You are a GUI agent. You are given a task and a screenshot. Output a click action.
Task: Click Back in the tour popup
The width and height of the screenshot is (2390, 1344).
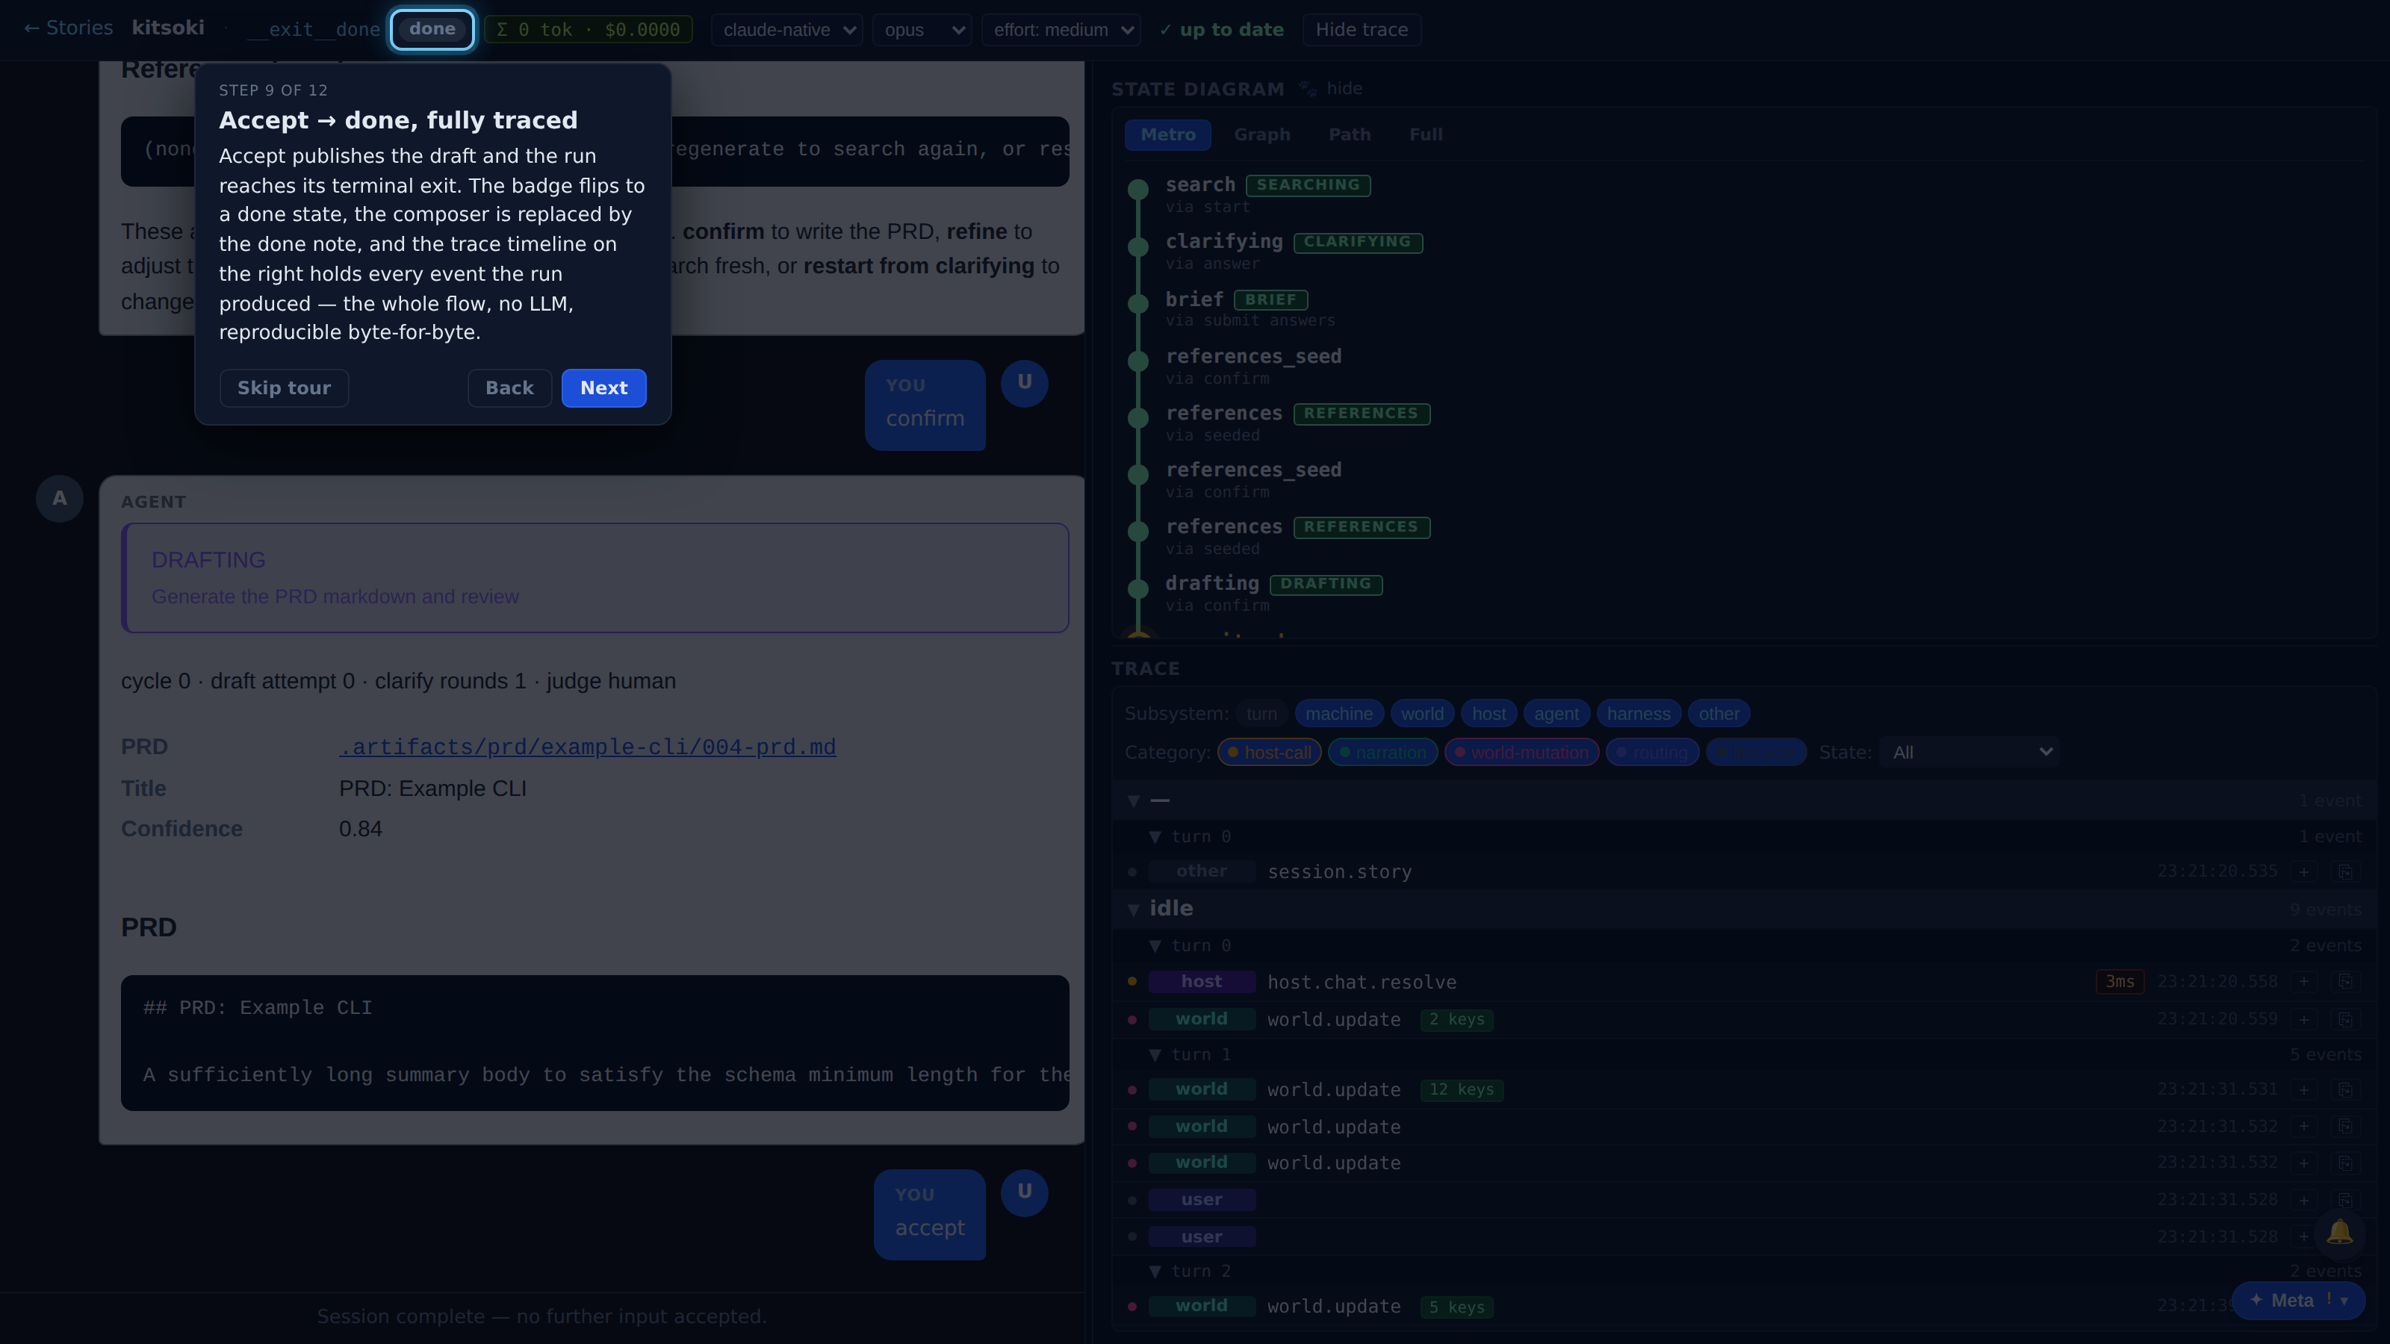pyautogui.click(x=509, y=388)
